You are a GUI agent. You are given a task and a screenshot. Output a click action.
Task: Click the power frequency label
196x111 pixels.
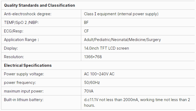(20, 83)
